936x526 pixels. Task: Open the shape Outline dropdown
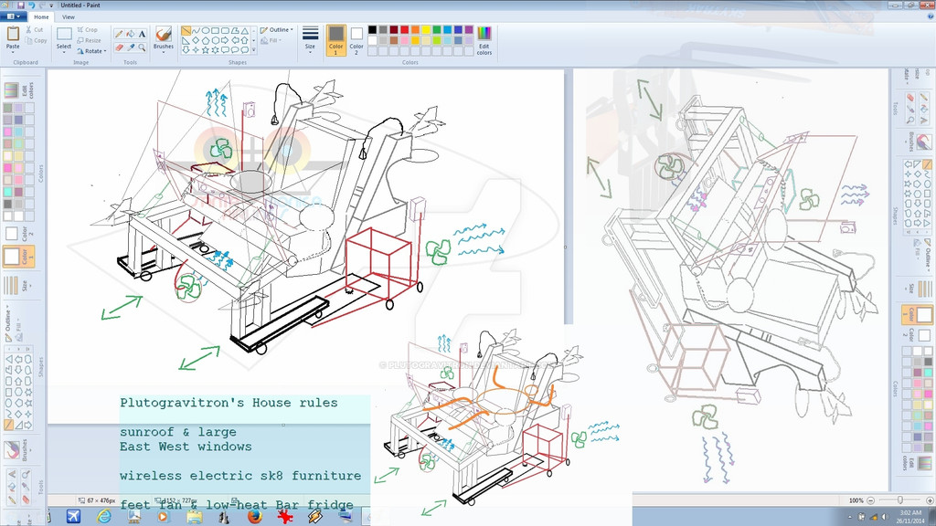click(x=276, y=30)
